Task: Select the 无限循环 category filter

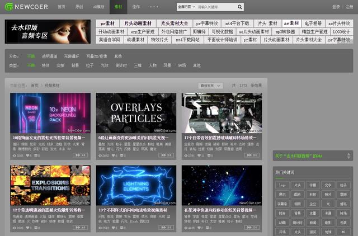Action: 71,56
